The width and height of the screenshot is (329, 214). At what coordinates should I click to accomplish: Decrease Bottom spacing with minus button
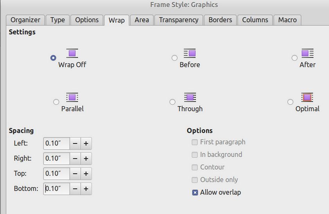coord(75,189)
